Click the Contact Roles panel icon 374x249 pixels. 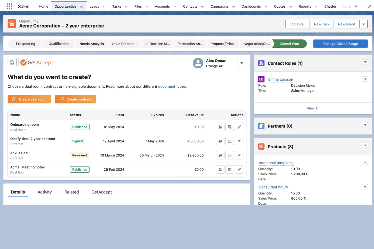(x=261, y=63)
